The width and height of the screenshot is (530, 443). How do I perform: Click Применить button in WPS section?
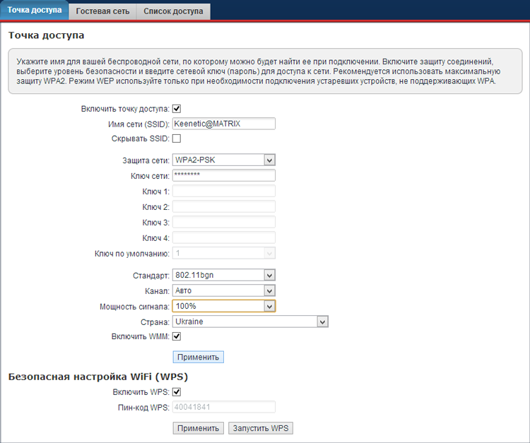pos(199,428)
